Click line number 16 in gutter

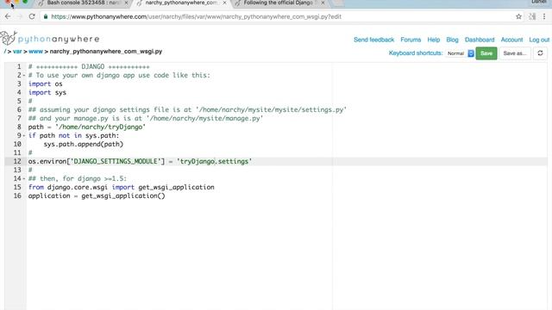tap(17, 195)
